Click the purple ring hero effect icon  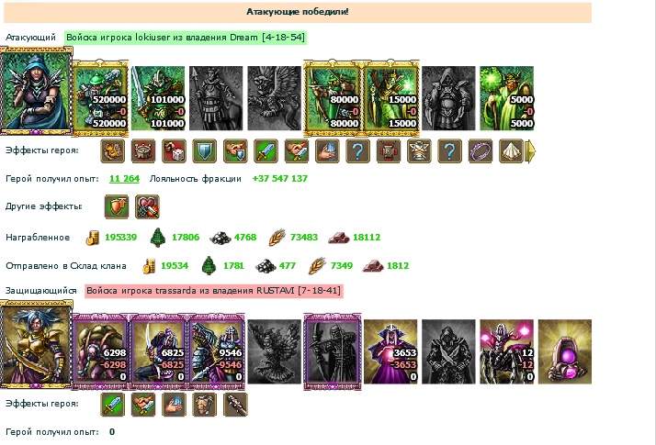coord(481,150)
